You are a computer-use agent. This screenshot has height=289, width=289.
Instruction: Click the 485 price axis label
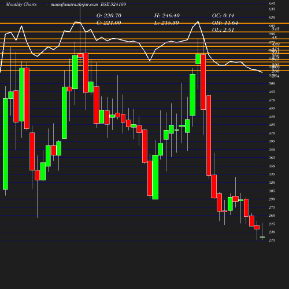(272, 92)
